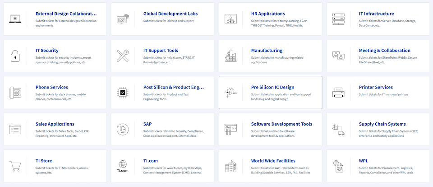This screenshot has height=187, width=433.
Task: Click 'software development tools & applications' description
Action: point(273,133)
